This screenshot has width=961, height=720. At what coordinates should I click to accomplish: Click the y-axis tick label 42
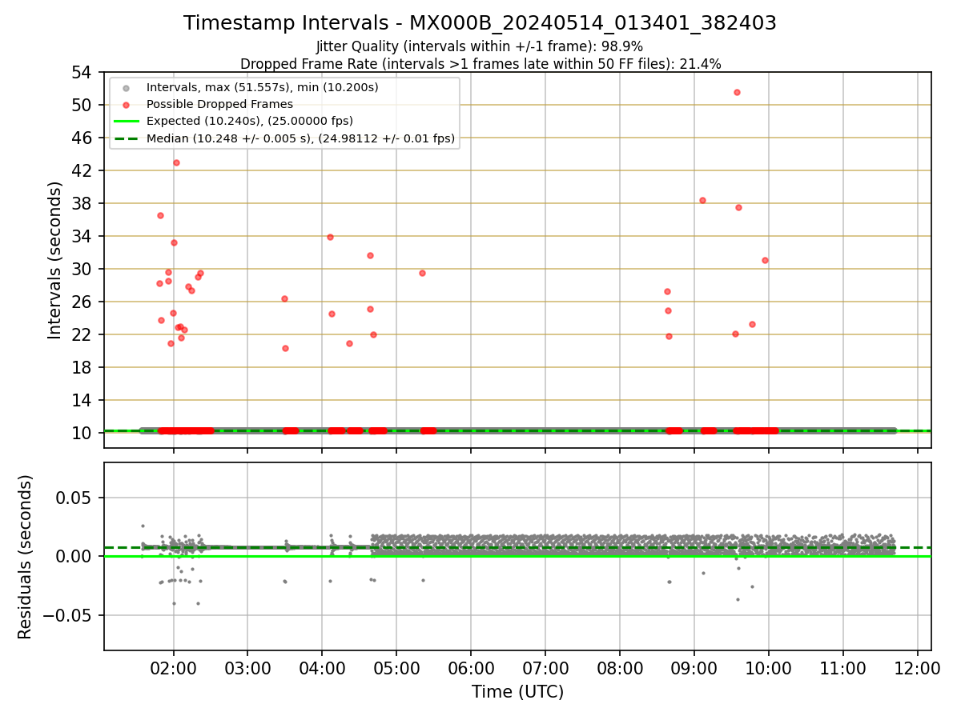(83, 170)
